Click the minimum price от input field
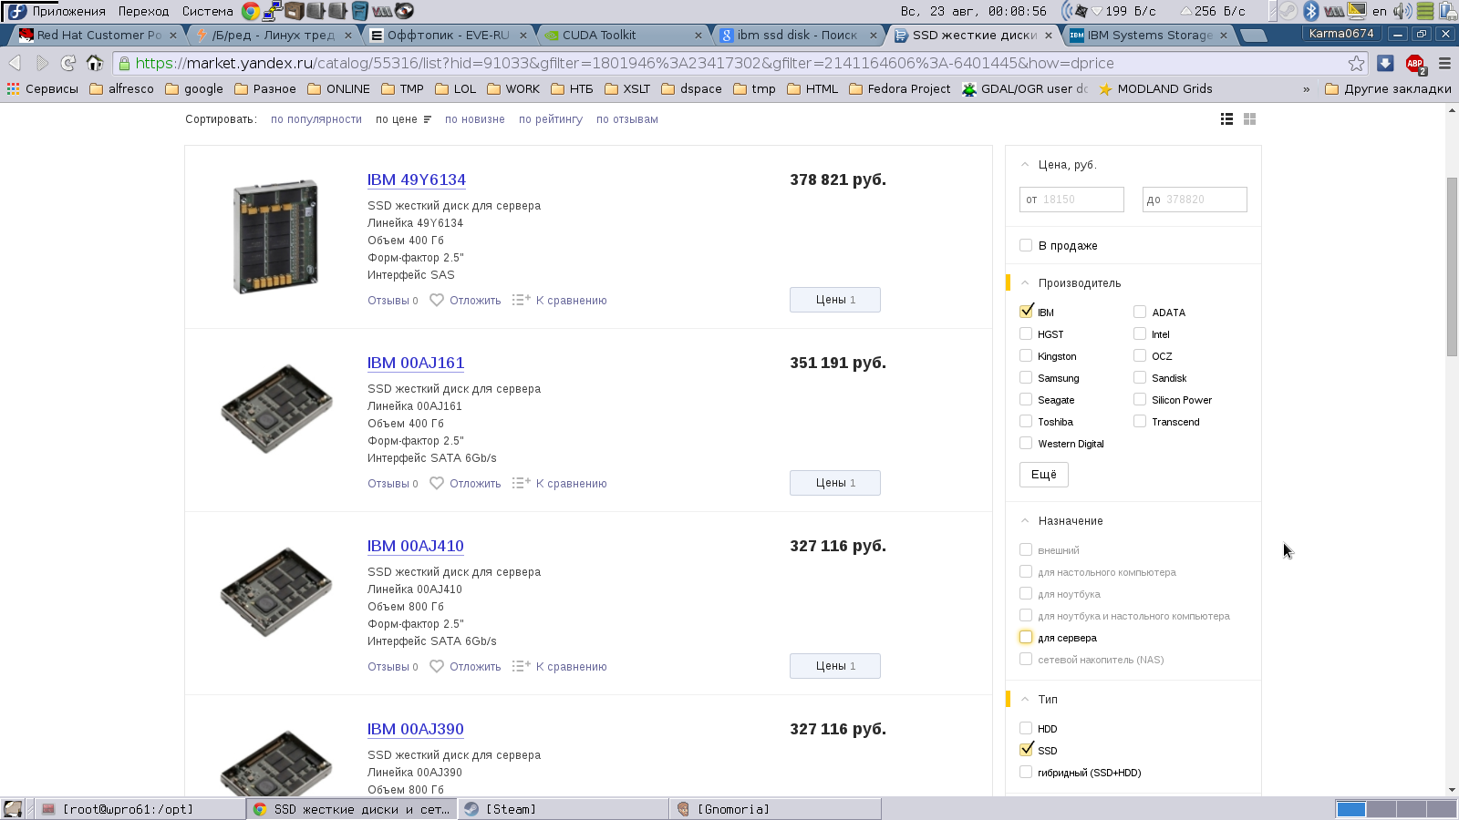 coord(1071,200)
